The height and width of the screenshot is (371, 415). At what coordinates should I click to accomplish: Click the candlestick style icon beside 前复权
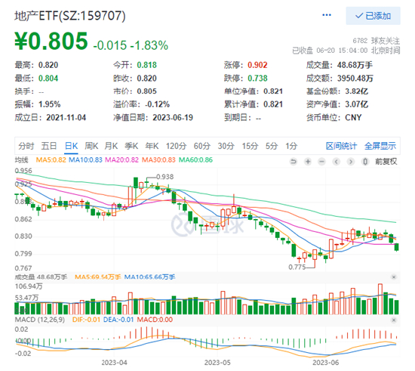[x=365, y=162]
